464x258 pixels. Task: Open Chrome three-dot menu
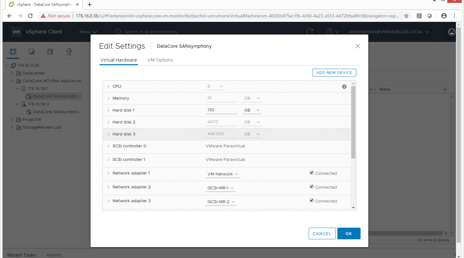[455, 16]
